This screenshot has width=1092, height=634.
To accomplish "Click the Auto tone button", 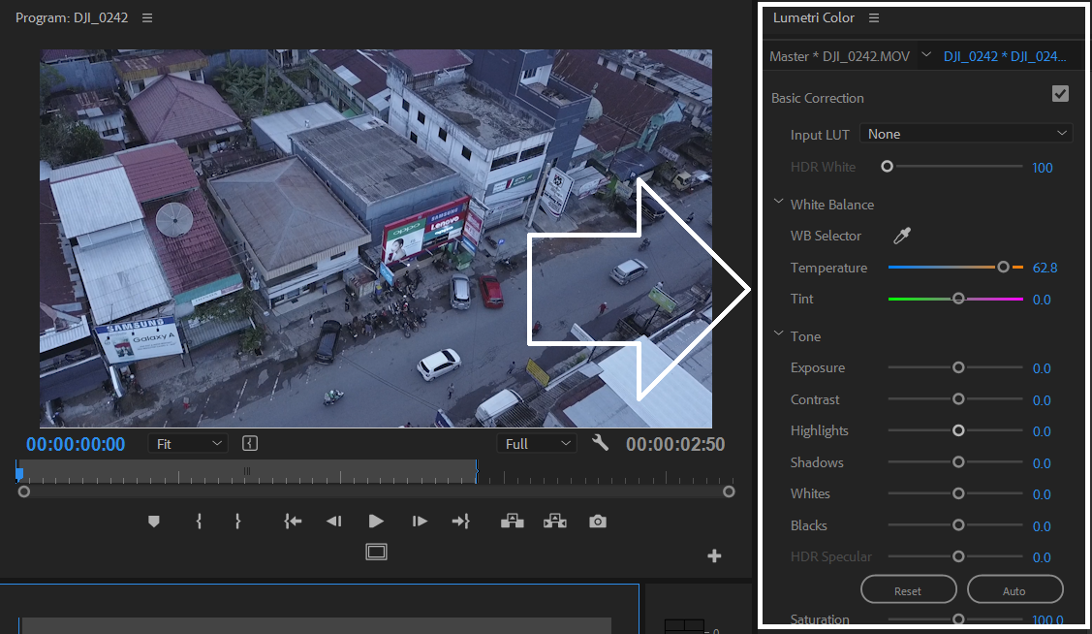I will click(x=1014, y=588).
